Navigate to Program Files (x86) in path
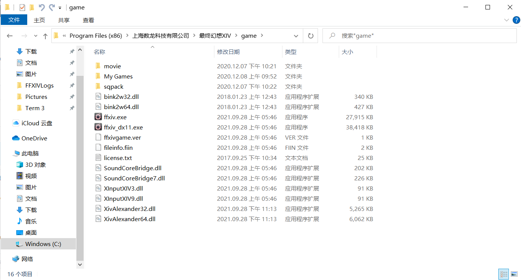The height and width of the screenshot is (280, 521). point(96,36)
